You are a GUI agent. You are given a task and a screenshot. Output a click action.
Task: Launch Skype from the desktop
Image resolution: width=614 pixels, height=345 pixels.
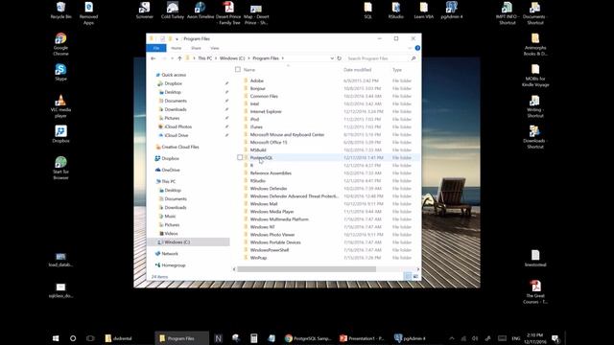point(60,72)
